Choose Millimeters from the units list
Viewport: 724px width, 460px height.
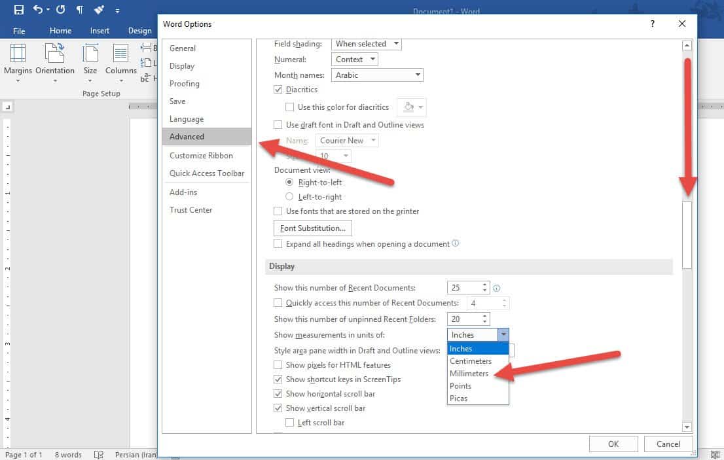[469, 374]
